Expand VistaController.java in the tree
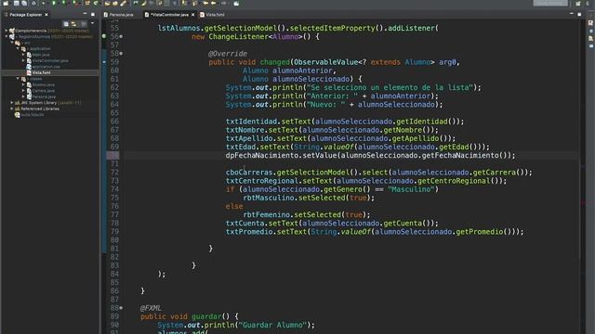The image size is (595, 334). [23, 60]
